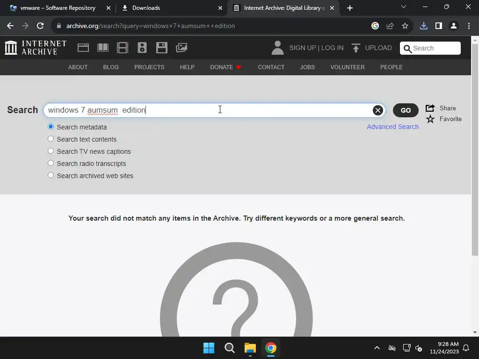Select Search metadata radio option
The width and height of the screenshot is (479, 359).
[x=51, y=127]
